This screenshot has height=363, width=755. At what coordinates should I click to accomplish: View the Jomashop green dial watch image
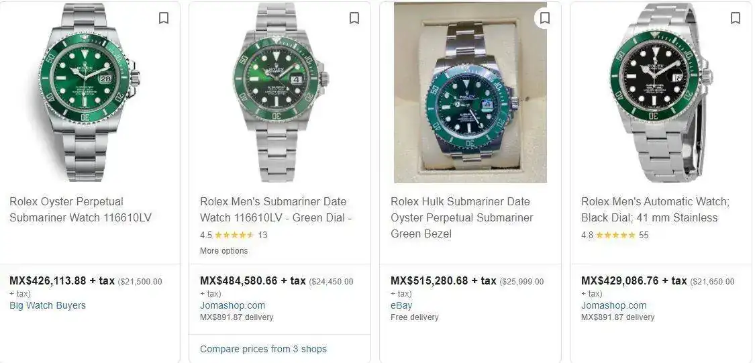click(x=279, y=93)
